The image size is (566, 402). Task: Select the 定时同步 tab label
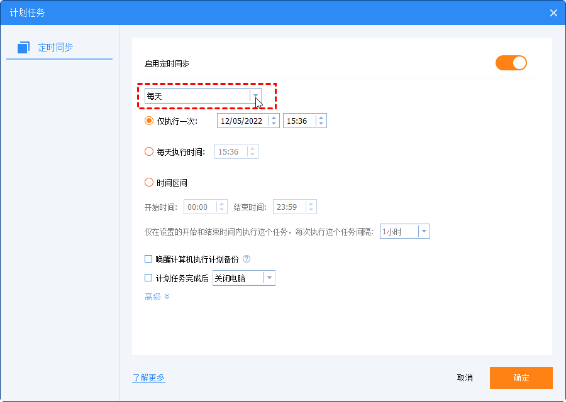click(x=55, y=47)
